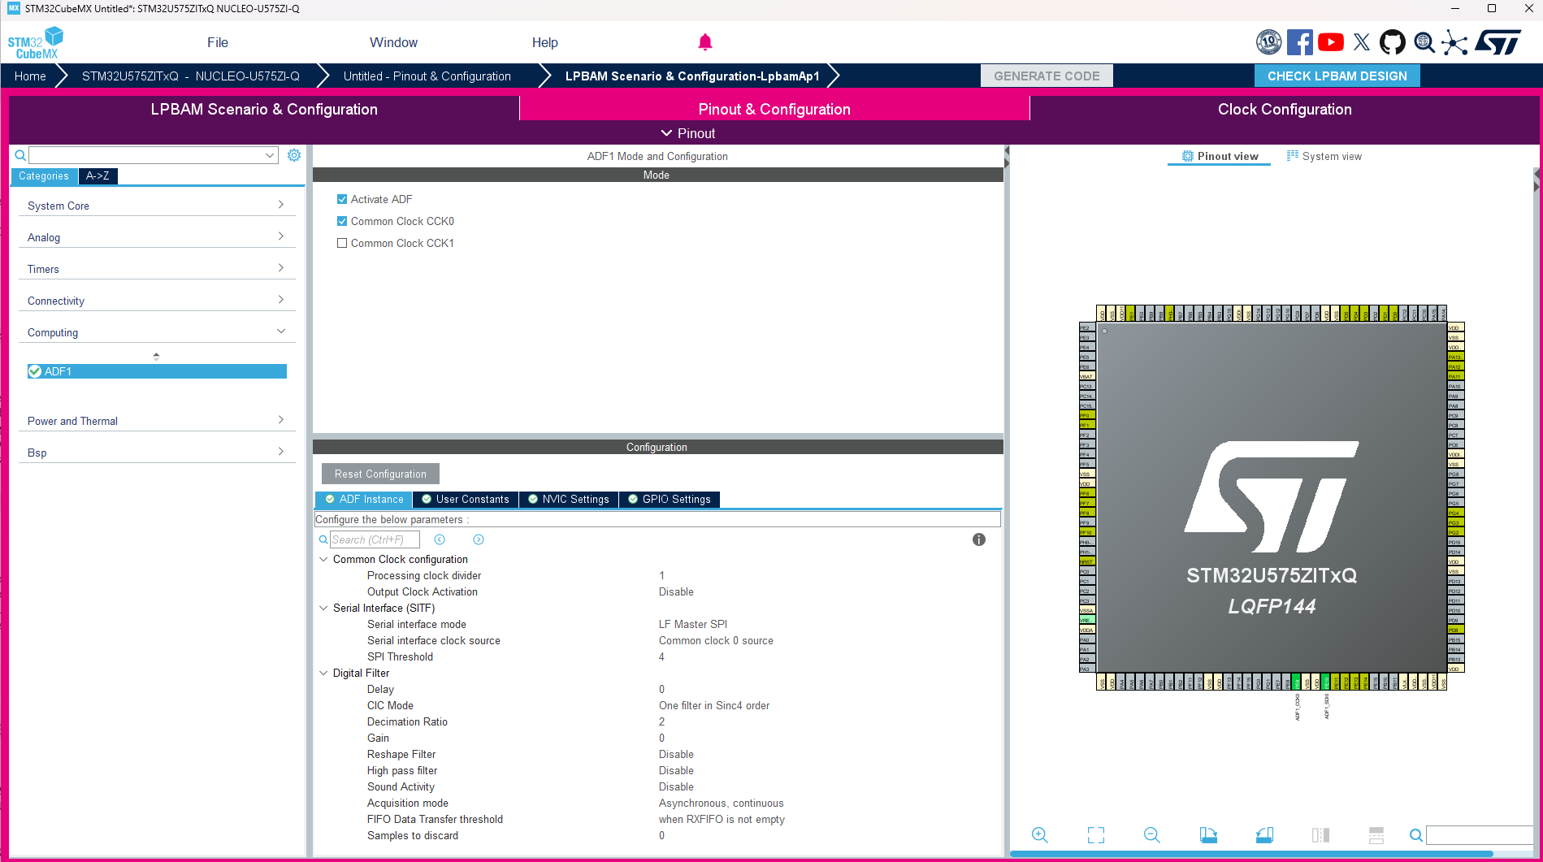
Task: Click best fit icon for chip view
Action: tap(1095, 834)
